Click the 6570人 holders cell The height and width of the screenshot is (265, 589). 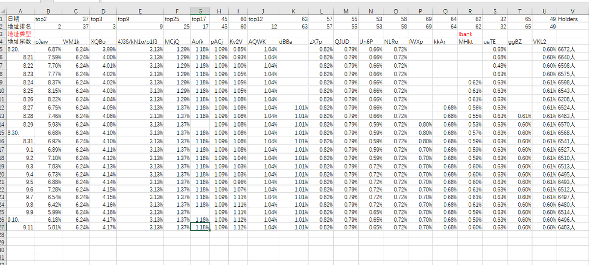tap(572, 124)
